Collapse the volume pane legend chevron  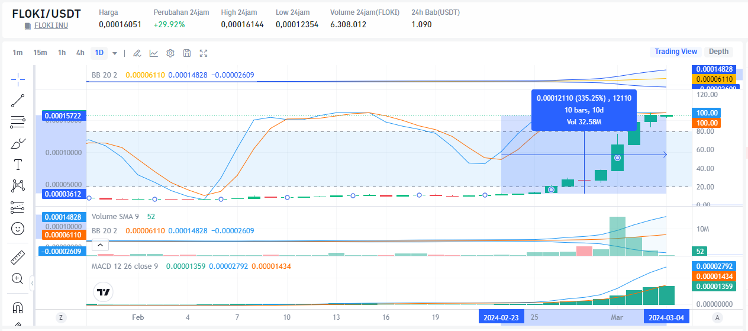click(x=100, y=245)
